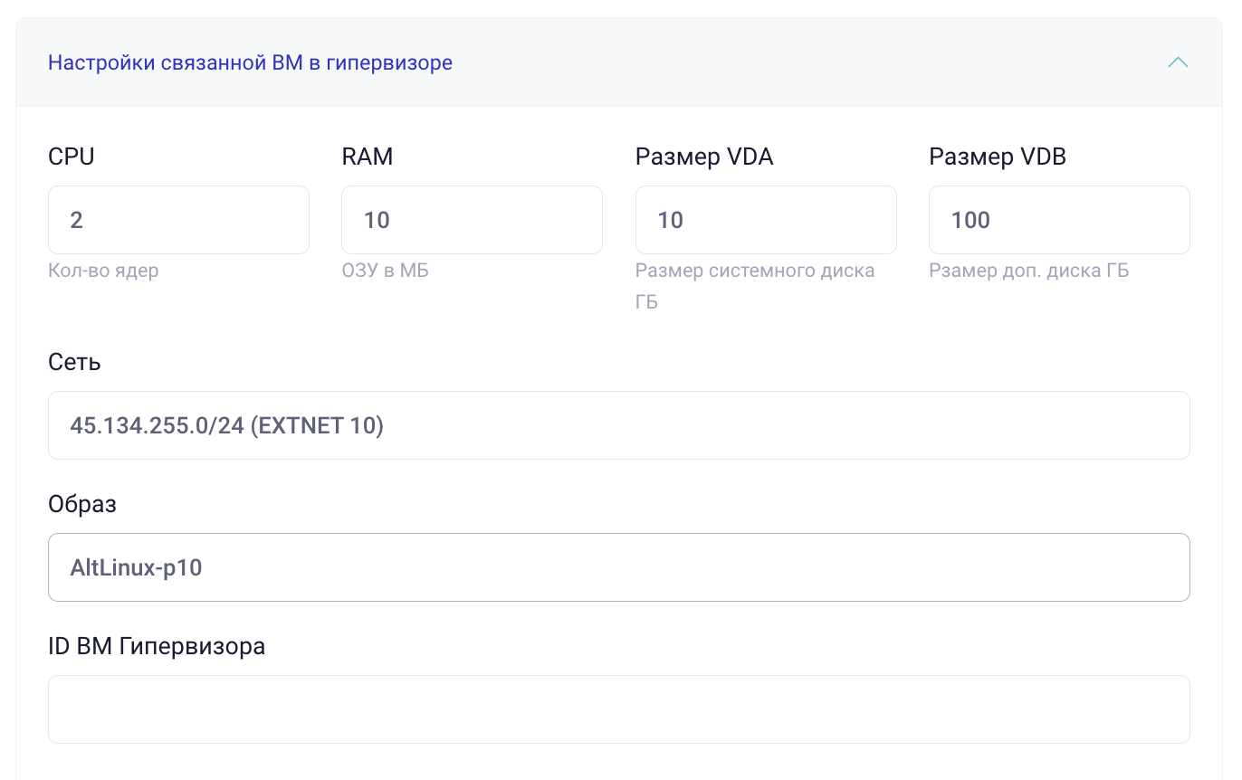The image size is (1242, 780).
Task: Select the empty 'ID ВМ Гипервизора' field
Action: (618, 709)
